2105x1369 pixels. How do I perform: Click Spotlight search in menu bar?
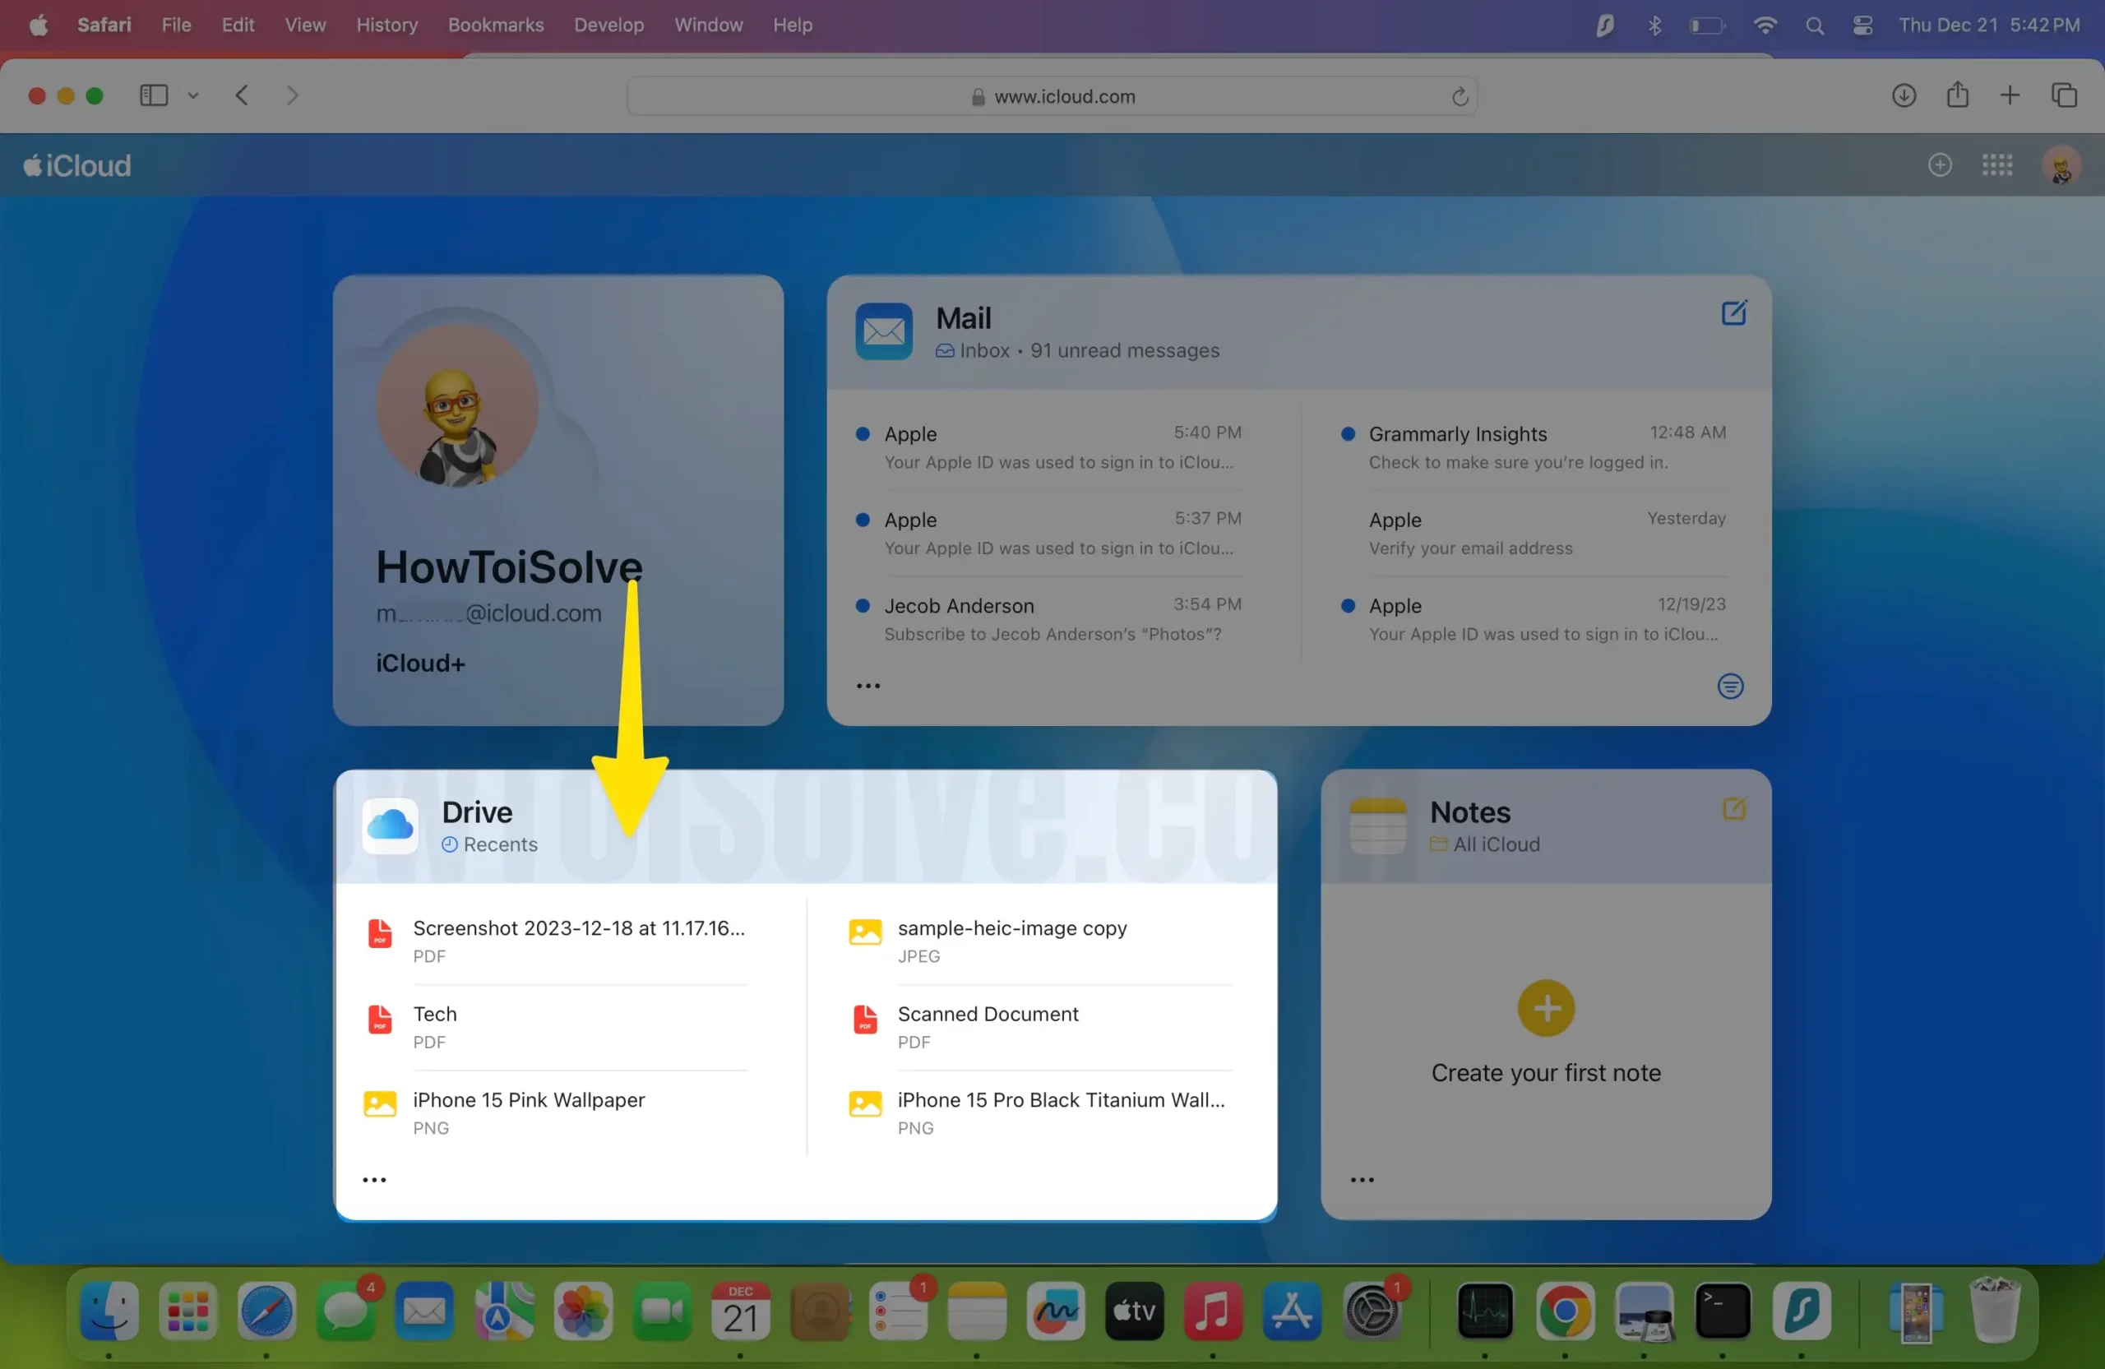tap(1814, 25)
